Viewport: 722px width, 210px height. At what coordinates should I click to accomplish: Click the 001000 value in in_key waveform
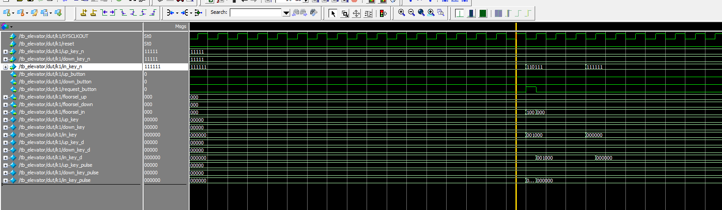[x=535, y=135]
